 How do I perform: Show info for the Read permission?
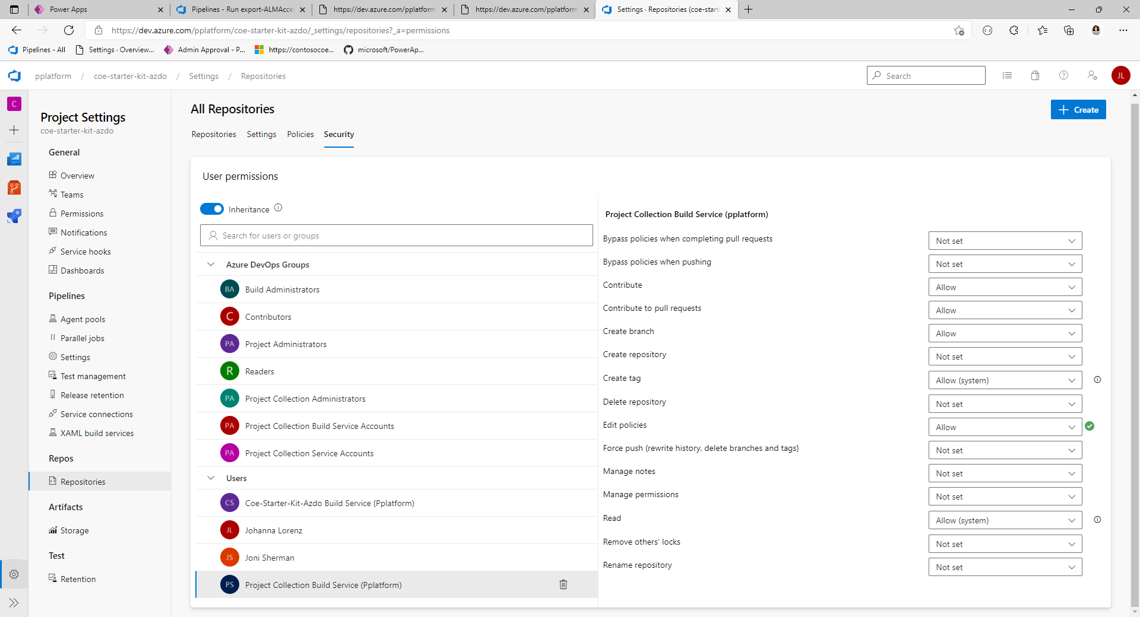(x=1098, y=520)
